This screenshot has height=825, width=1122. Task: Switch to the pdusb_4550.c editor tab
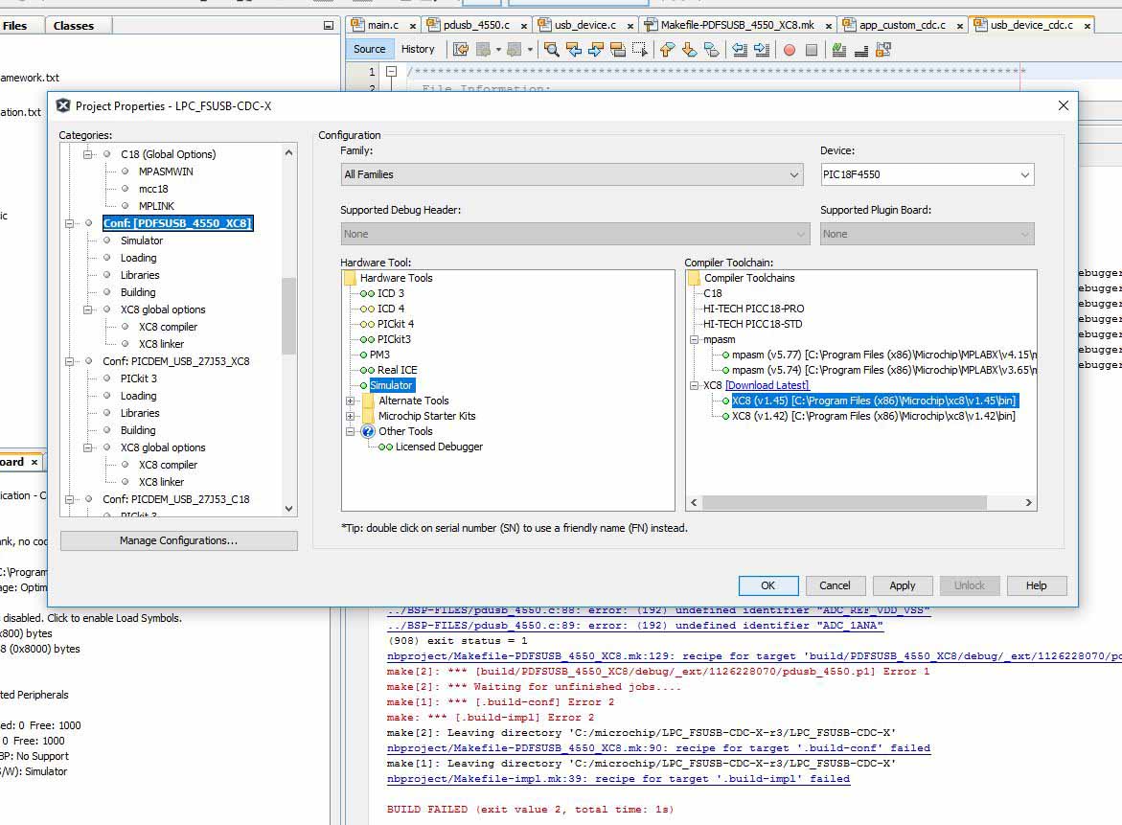click(475, 25)
